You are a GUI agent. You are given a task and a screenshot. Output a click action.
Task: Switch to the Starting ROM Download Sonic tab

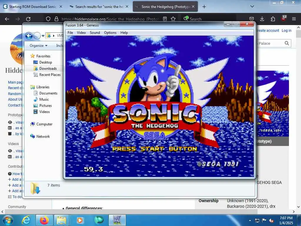pyautogui.click(x=33, y=7)
